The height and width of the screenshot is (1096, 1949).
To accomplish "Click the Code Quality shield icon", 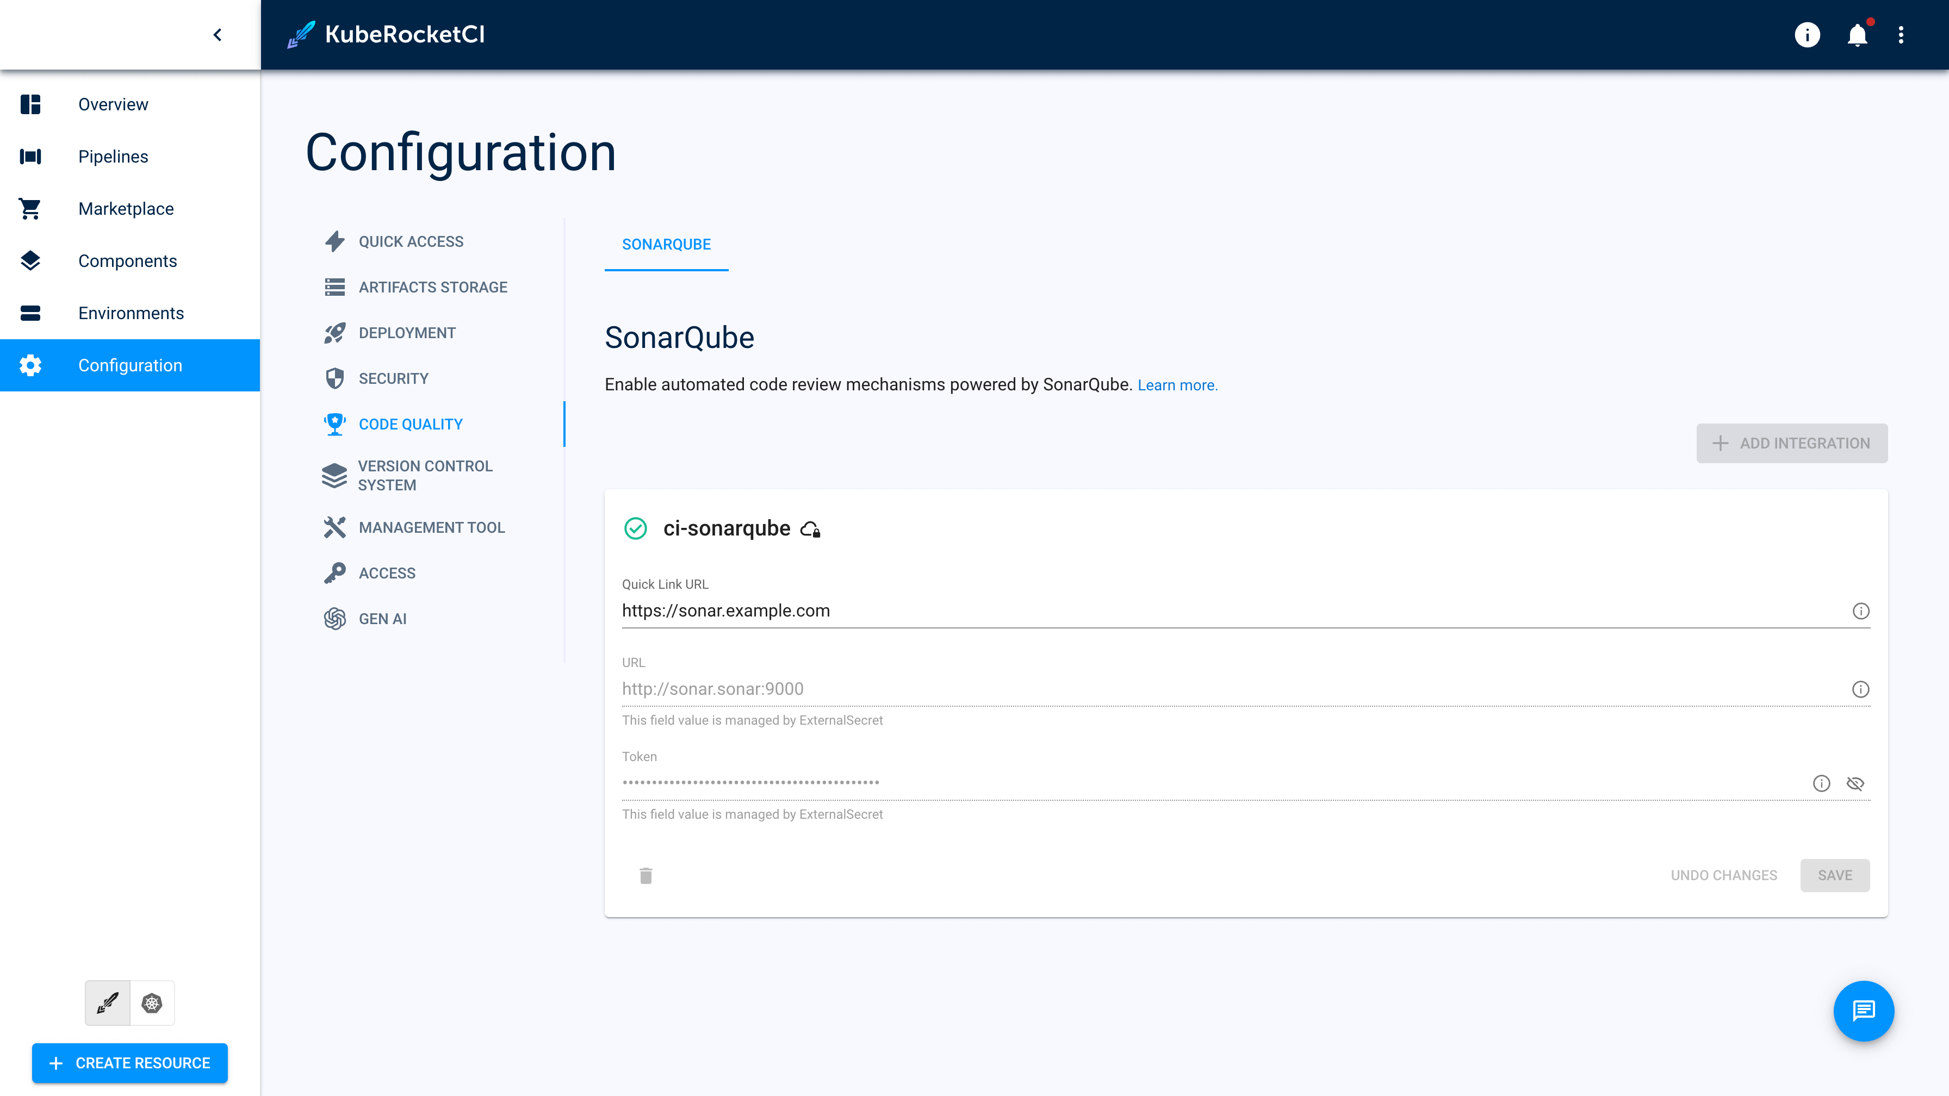I will coord(334,424).
